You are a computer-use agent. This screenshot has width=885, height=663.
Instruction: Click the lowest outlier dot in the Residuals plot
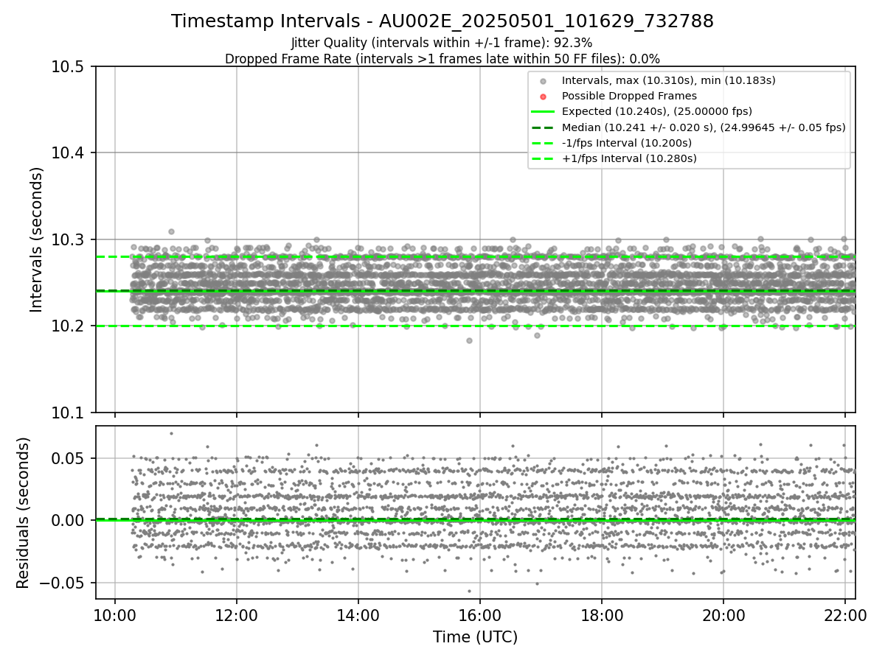(x=469, y=591)
